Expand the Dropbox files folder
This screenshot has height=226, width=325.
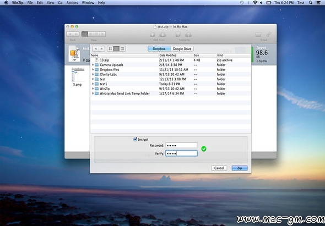(93, 69)
